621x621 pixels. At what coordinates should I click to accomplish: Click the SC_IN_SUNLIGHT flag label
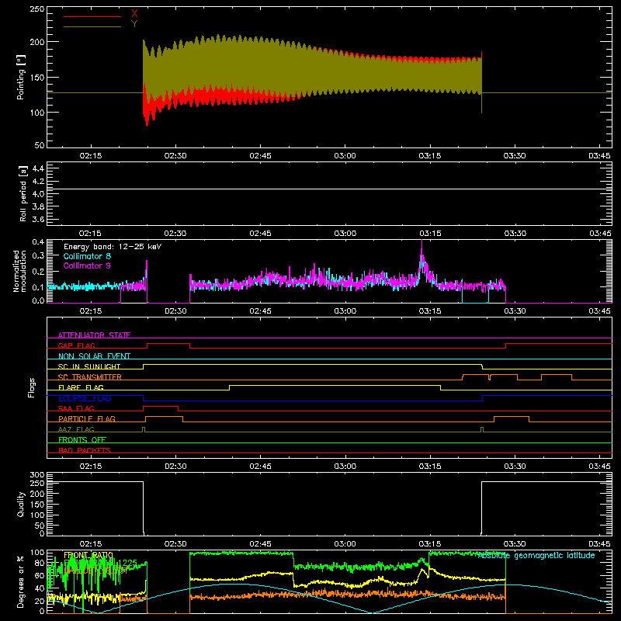click(89, 366)
